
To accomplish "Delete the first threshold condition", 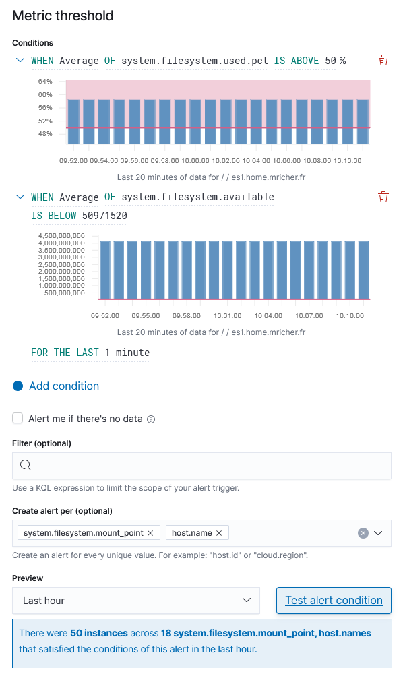I will [383, 60].
